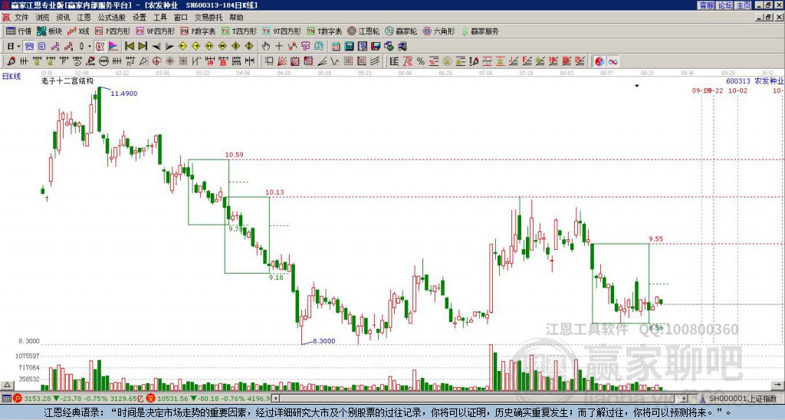Select the zigzag wave line tool
Image resolution: width=785 pixels, height=420 pixels.
click(x=335, y=61)
